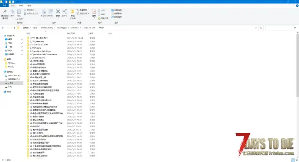Click common in the address breadcrumb

point(74,28)
